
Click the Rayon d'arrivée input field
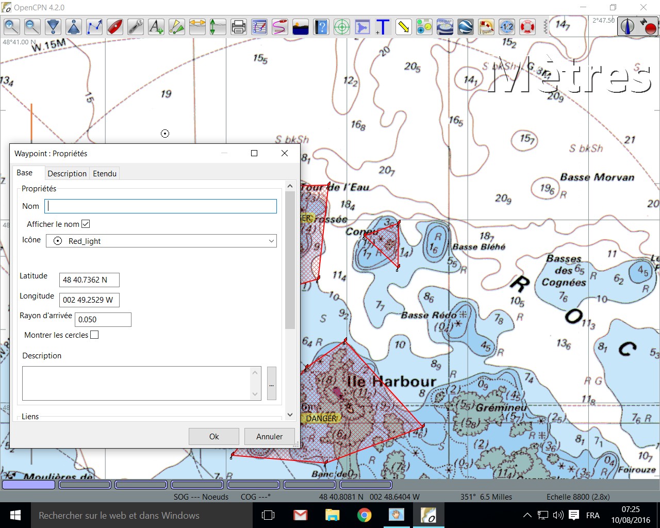pos(103,320)
